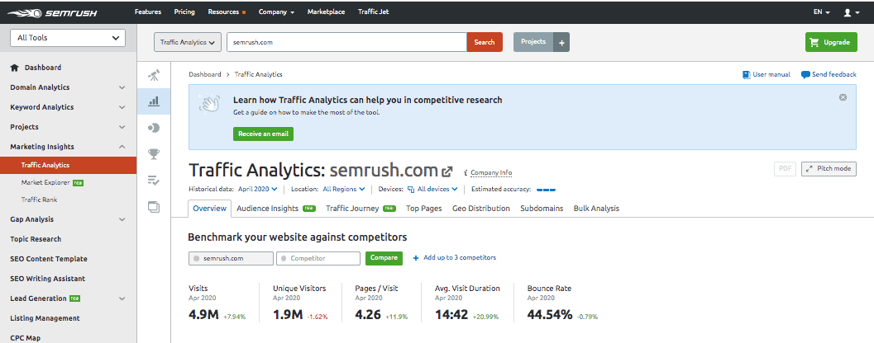
Task: Open the All Regions location dropdown
Action: click(x=344, y=189)
